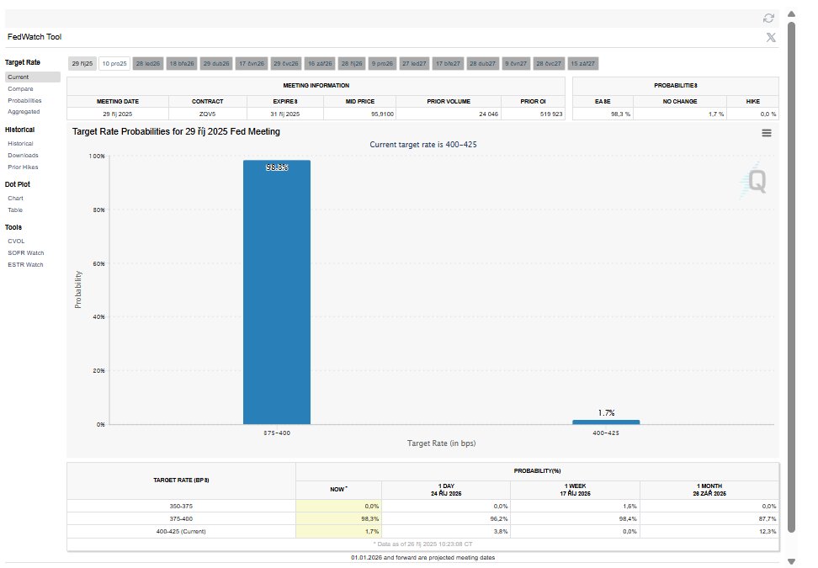Open Aggregated in the sidebar
The width and height of the screenshot is (818, 568).
click(24, 112)
